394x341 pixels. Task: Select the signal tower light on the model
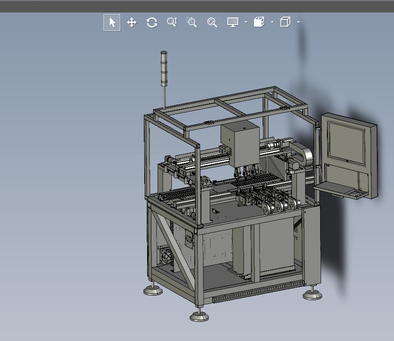point(164,68)
